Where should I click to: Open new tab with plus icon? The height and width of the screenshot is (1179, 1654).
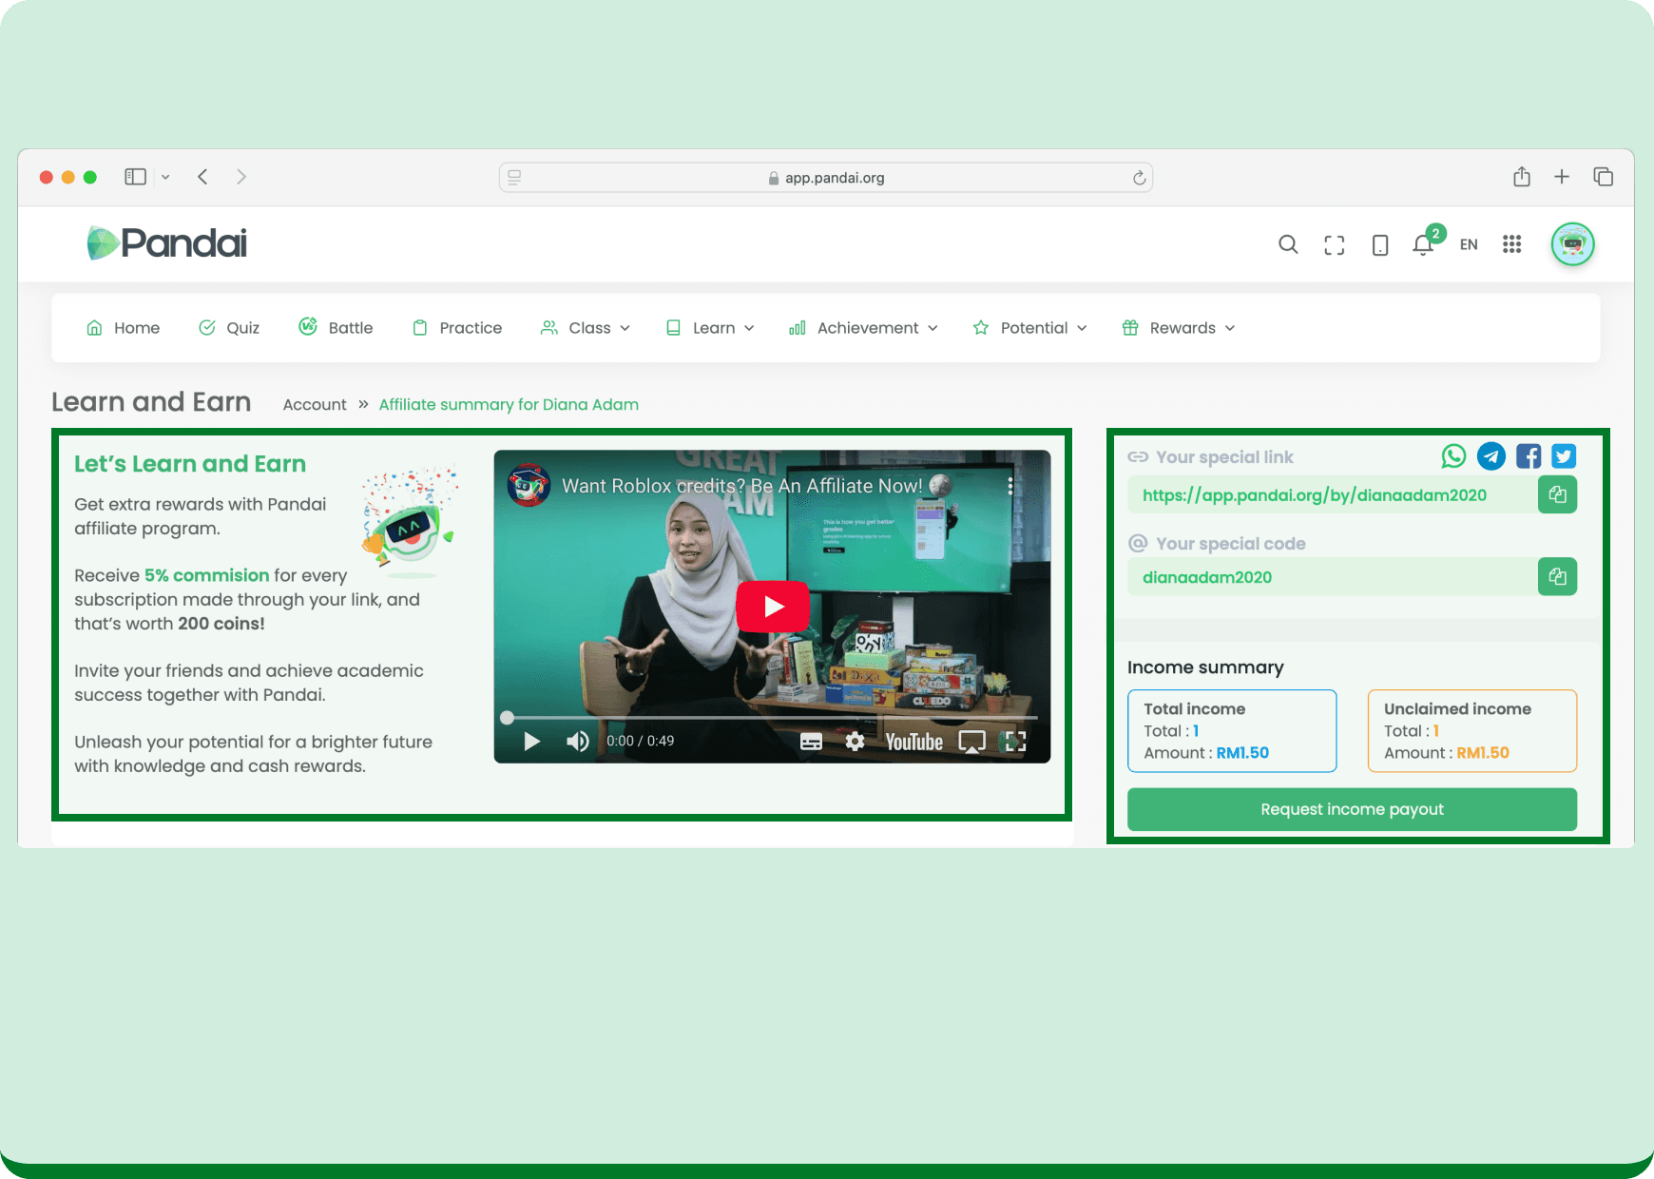[1562, 177]
